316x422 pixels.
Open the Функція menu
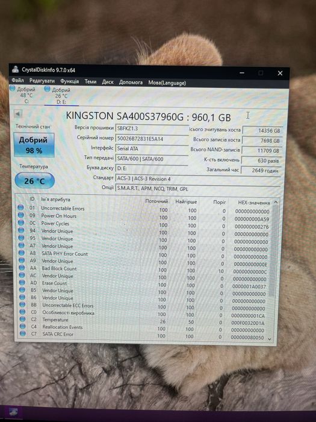click(x=69, y=81)
